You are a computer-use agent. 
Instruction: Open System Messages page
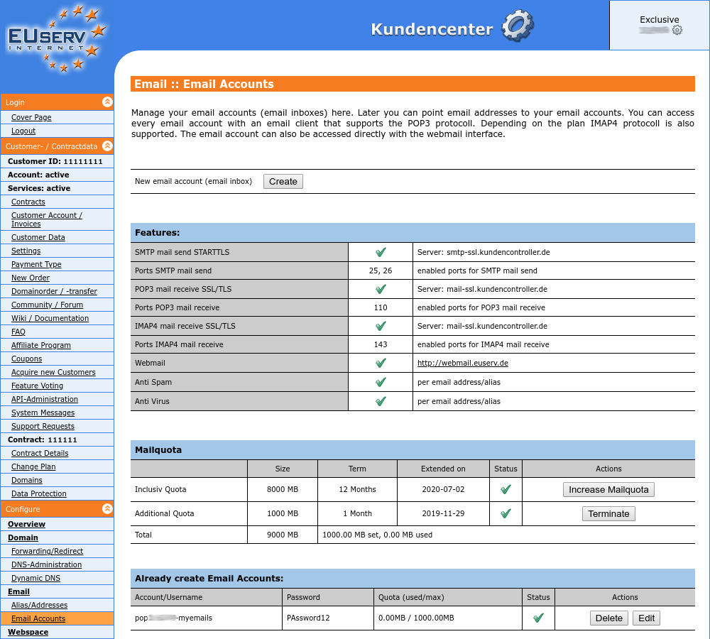pyautogui.click(x=43, y=413)
